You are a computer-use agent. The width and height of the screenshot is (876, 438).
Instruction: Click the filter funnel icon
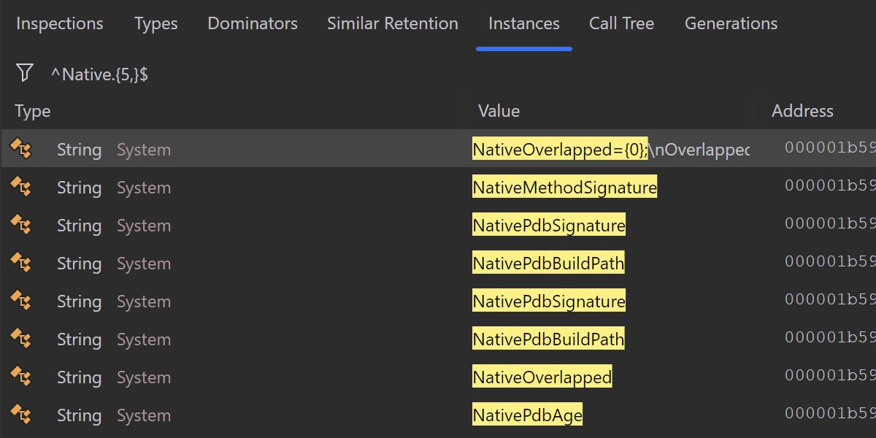(x=25, y=72)
